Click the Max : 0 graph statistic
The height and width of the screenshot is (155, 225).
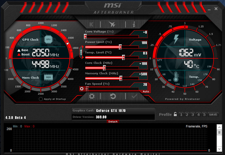(x=29, y=126)
